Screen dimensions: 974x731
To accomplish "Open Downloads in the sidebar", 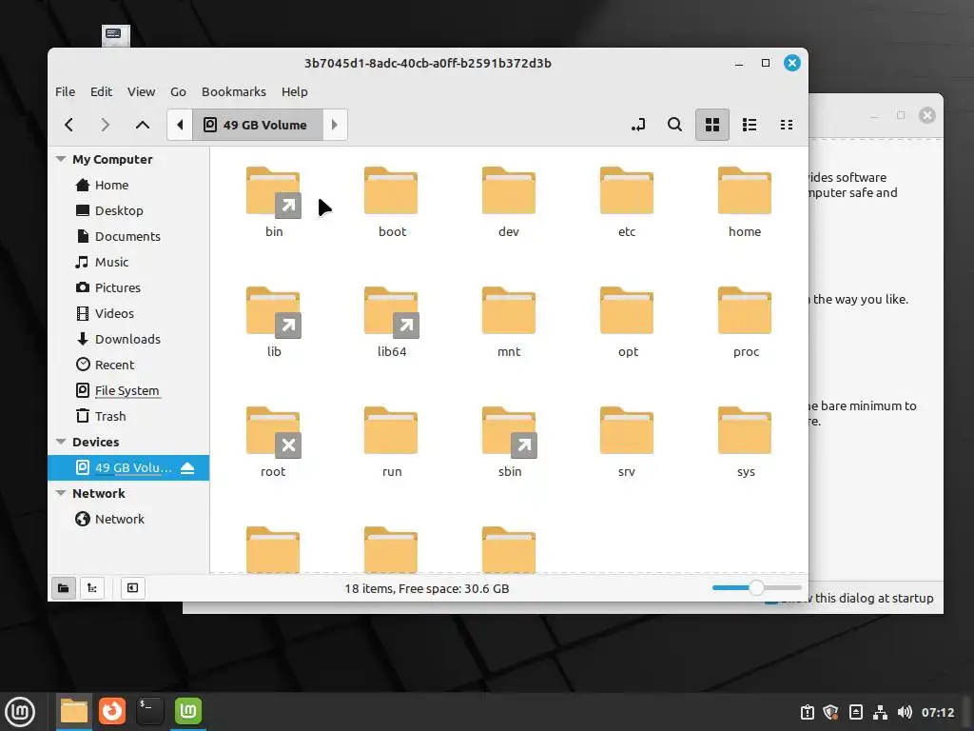I will (128, 340).
